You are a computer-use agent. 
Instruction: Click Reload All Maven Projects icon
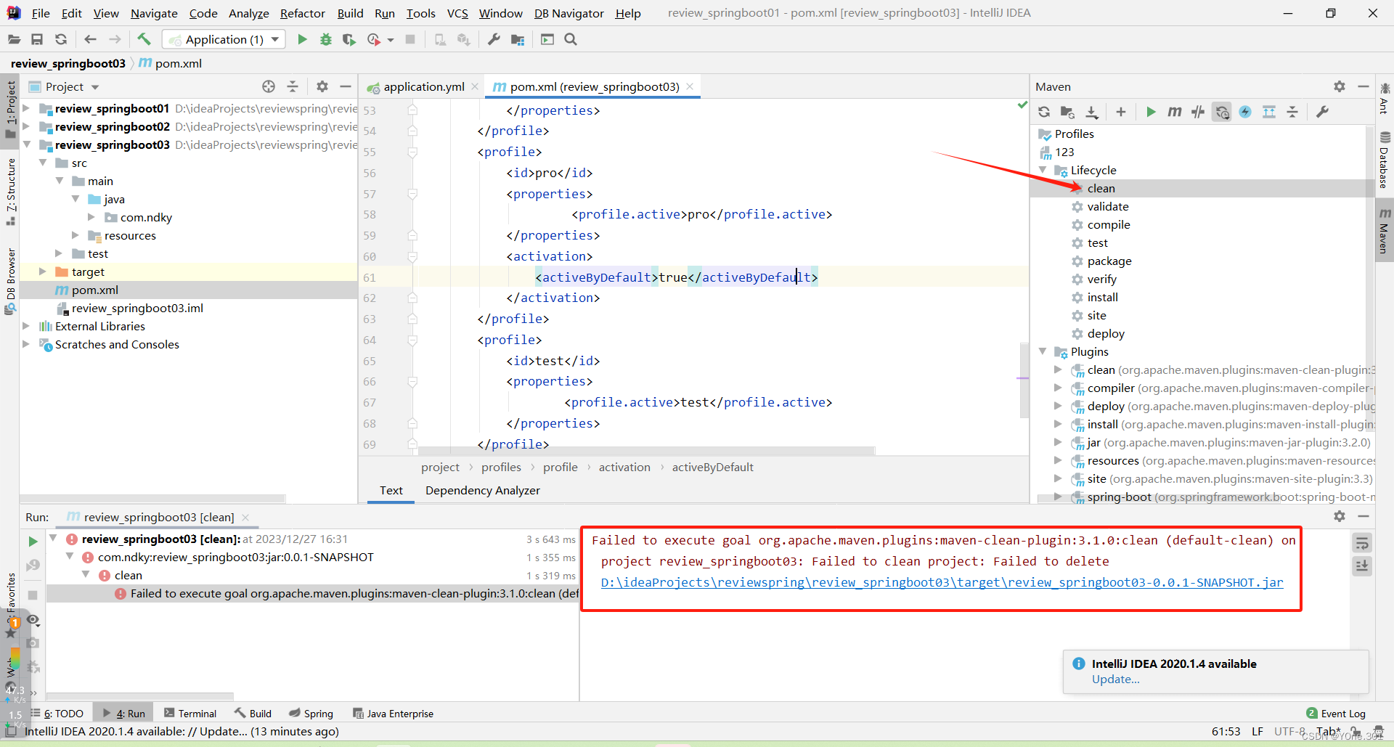pyautogui.click(x=1044, y=112)
